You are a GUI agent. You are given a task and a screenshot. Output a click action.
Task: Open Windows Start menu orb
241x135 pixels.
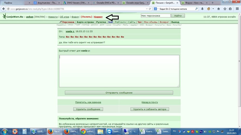coord(4,131)
